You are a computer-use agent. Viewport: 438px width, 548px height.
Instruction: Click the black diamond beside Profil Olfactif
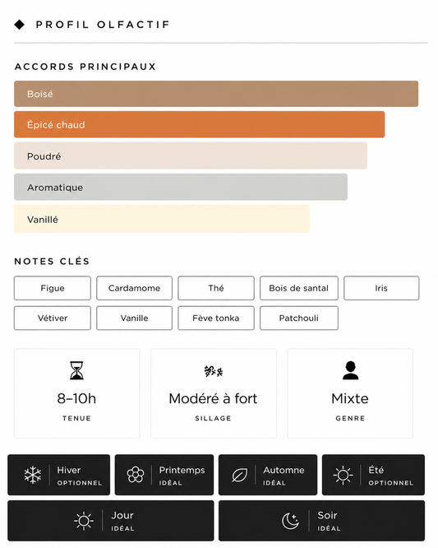click(20, 25)
